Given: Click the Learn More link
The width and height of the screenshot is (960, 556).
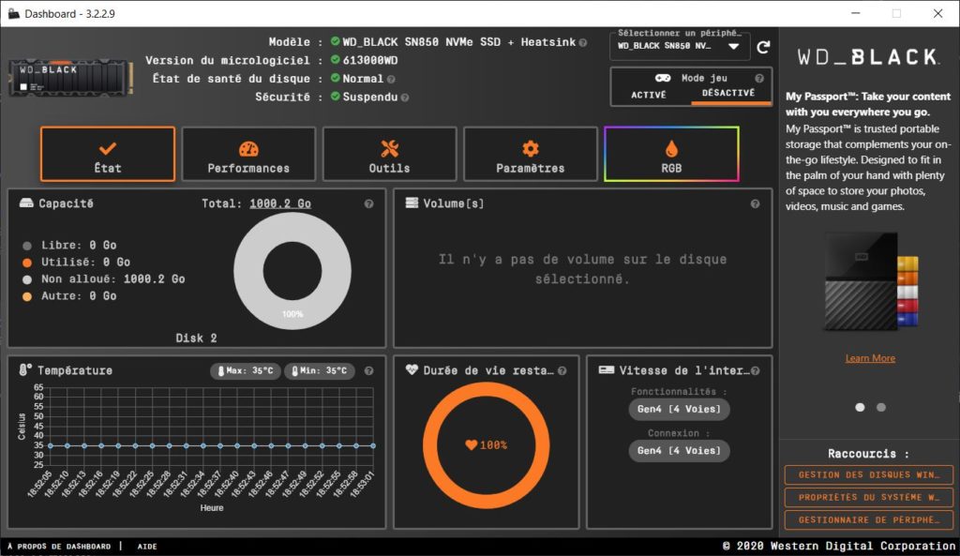Looking at the screenshot, I should pyautogui.click(x=870, y=358).
